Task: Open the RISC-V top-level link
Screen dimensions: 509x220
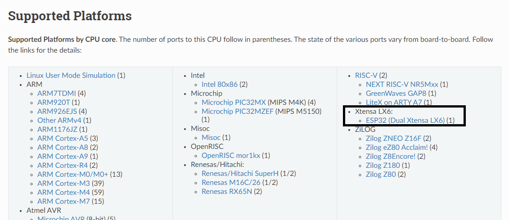Action: coord(366,75)
